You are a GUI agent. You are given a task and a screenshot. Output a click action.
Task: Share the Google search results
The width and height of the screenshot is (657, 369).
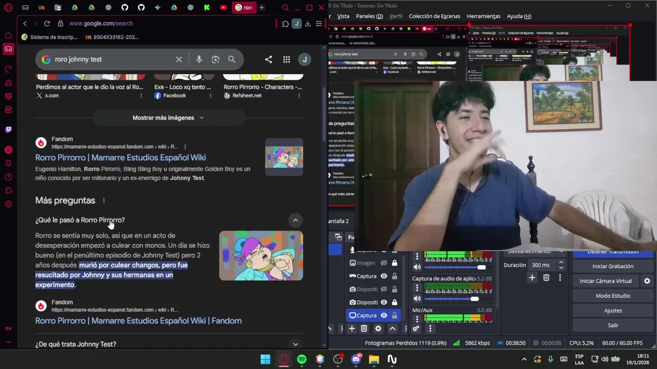point(268,59)
